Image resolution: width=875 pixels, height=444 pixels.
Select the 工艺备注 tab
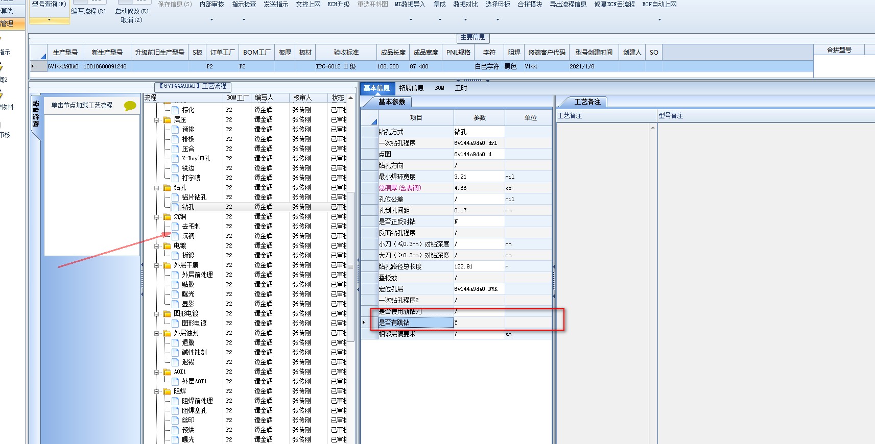[x=587, y=102]
